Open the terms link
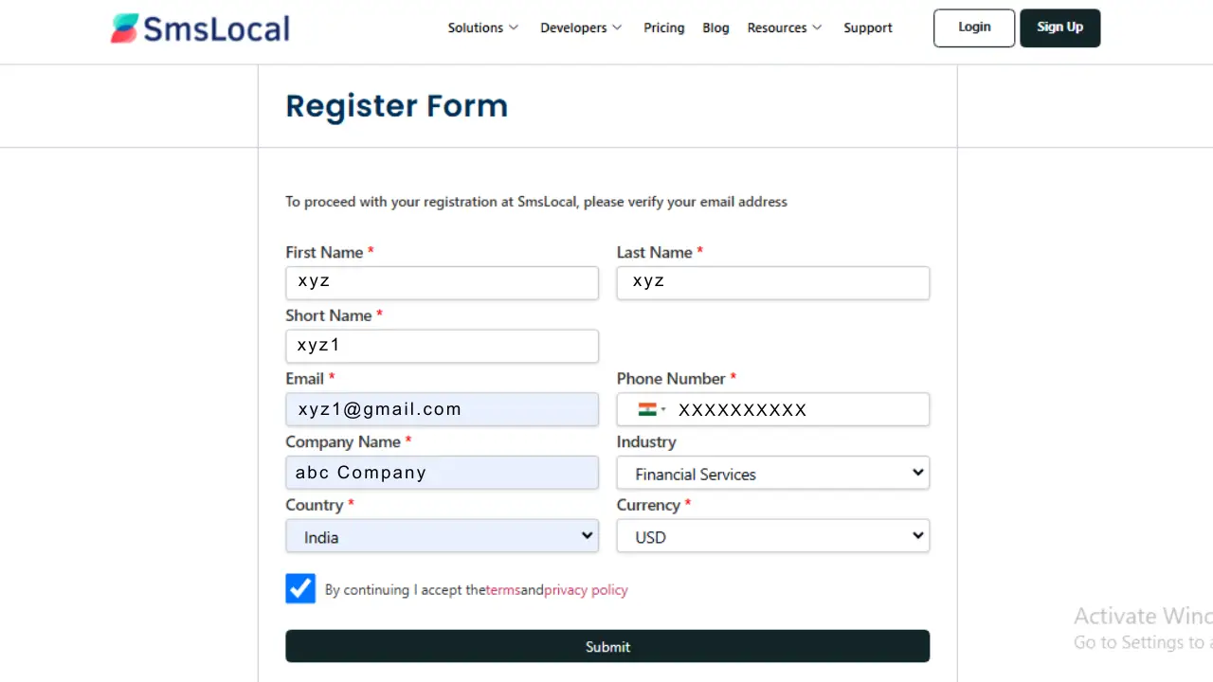Viewport: 1213px width, 682px height. click(x=503, y=590)
